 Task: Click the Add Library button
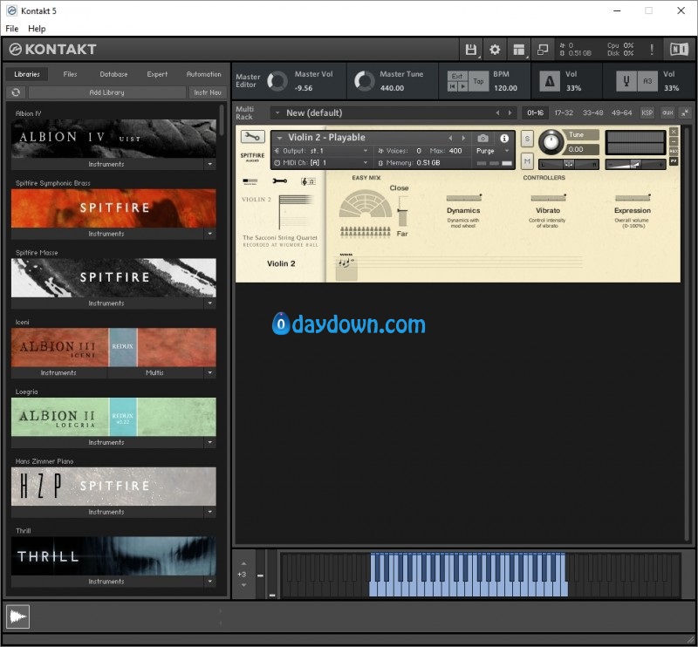[106, 92]
